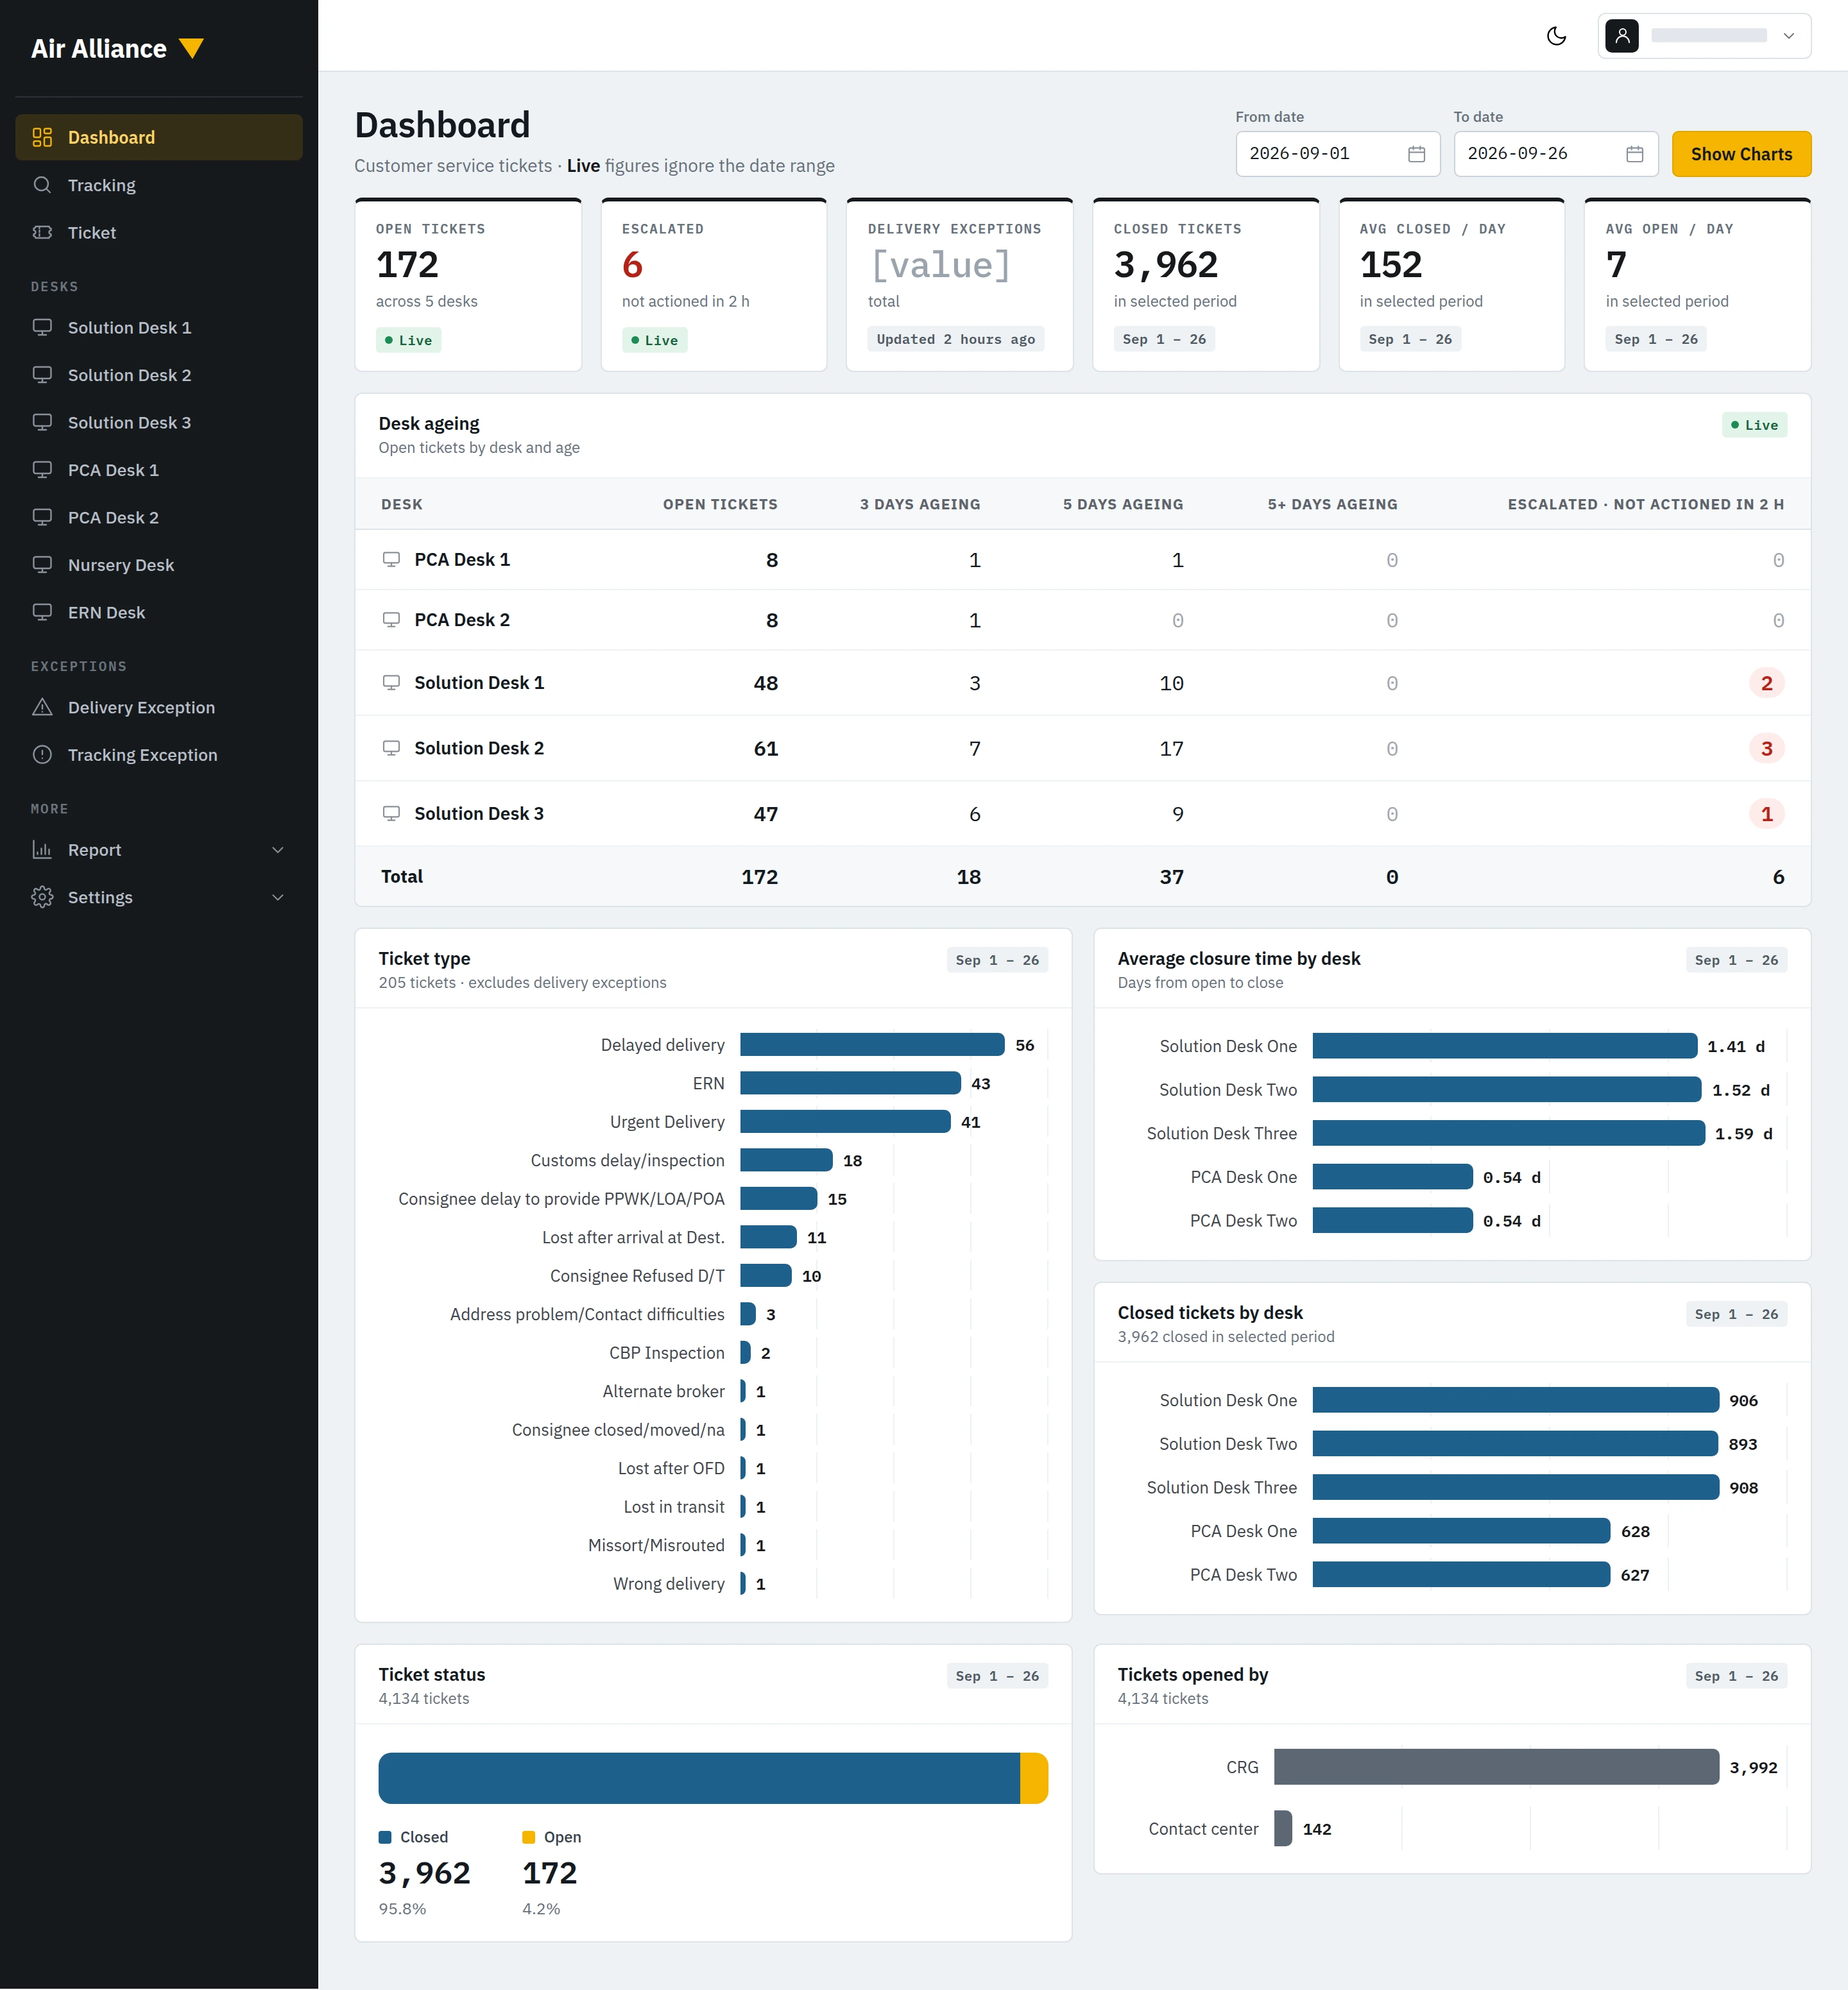
Task: Click the Settings gear icon
Action: pyautogui.click(x=42, y=897)
